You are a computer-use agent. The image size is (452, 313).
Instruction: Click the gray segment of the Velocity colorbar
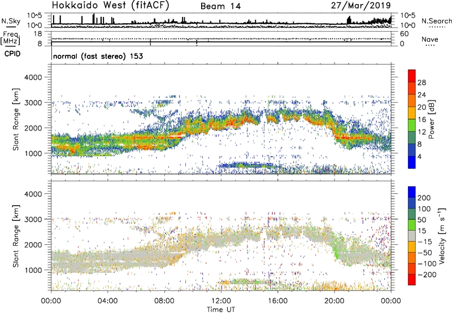click(412, 236)
